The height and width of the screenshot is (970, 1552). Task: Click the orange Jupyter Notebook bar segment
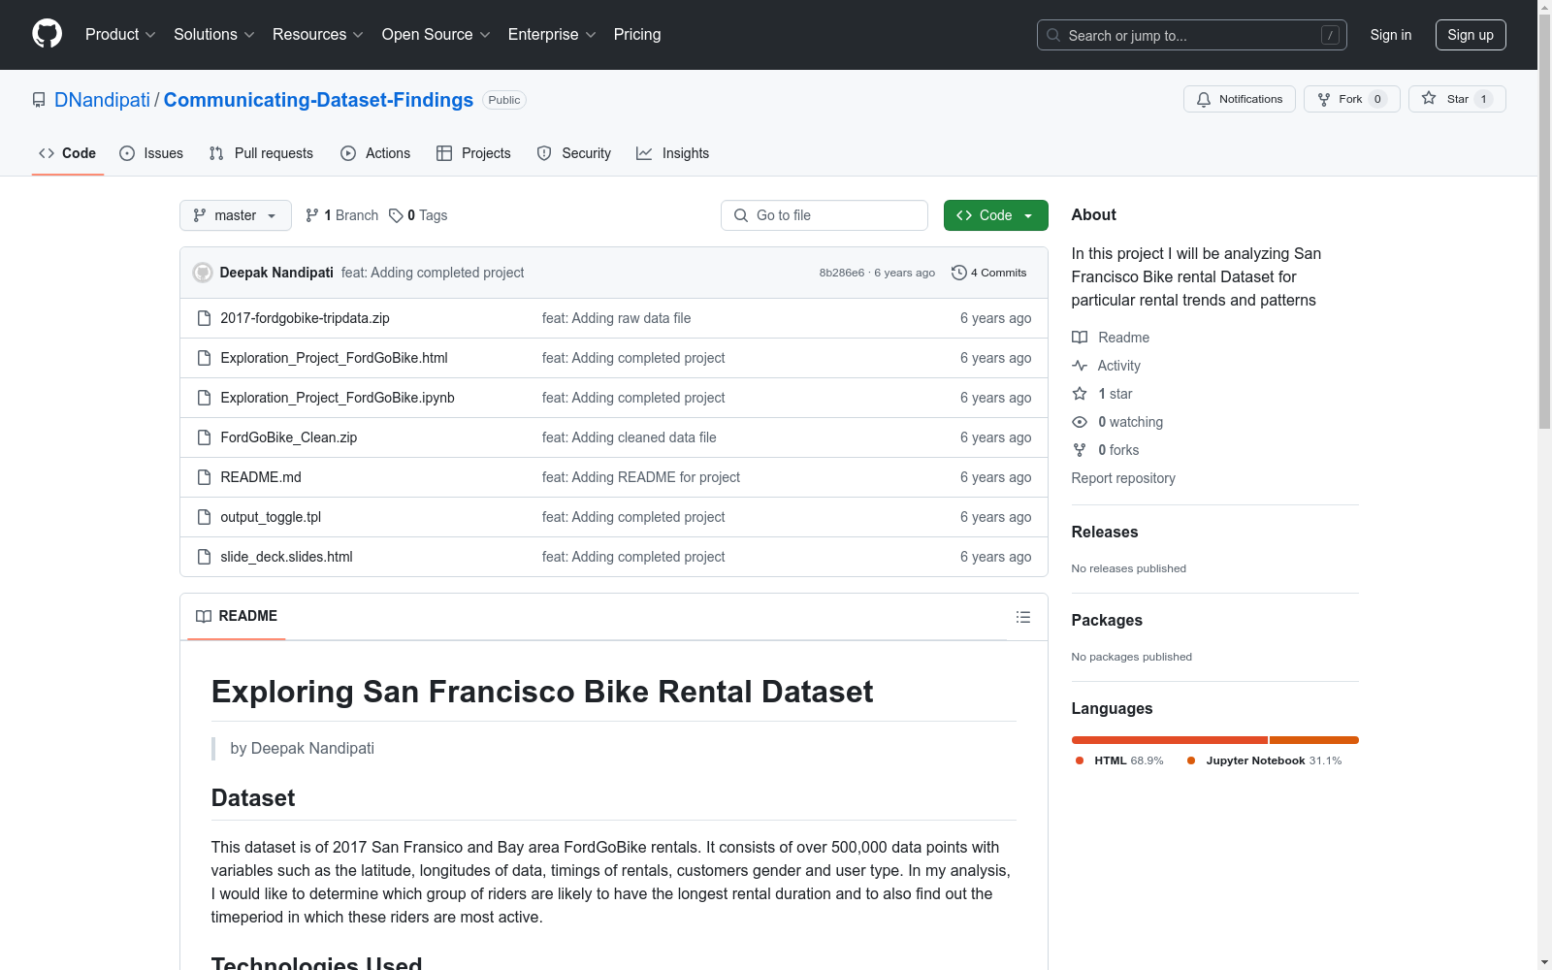click(x=1314, y=740)
